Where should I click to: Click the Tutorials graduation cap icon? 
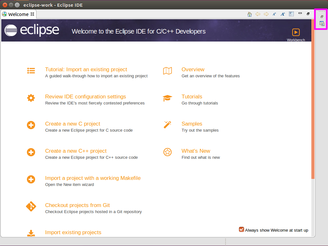[167, 98]
